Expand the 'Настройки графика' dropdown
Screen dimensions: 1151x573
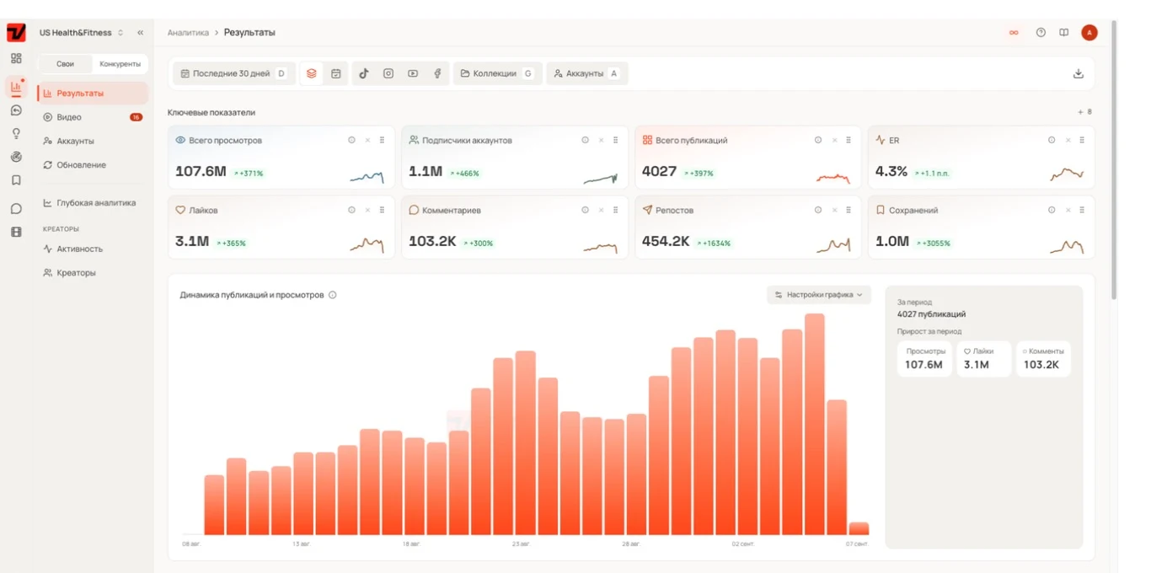tap(818, 295)
